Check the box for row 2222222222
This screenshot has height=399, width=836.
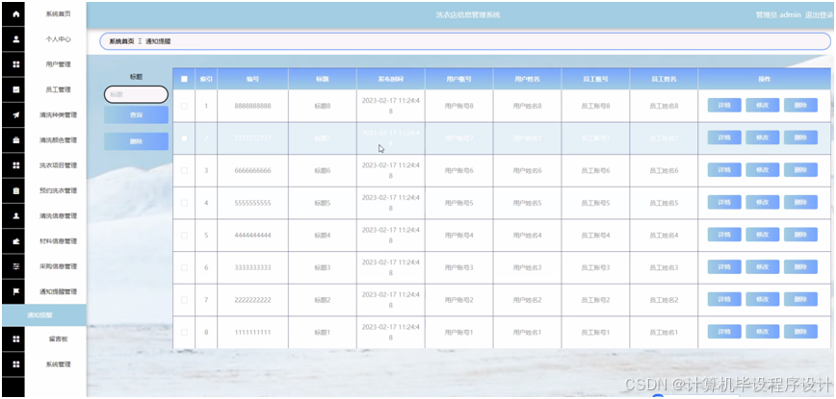click(185, 300)
